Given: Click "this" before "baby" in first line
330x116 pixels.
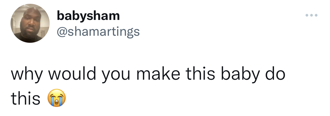Looking at the screenshot, I should click(x=200, y=74).
